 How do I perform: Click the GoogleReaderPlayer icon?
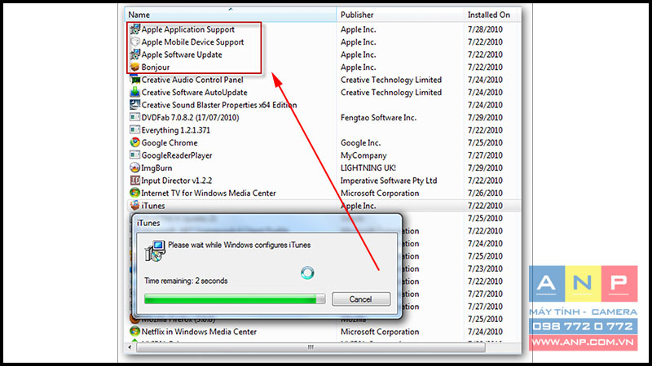tap(134, 155)
